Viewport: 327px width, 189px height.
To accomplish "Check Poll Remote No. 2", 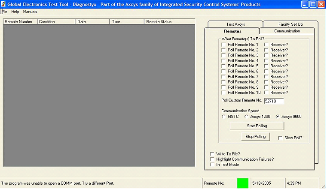I will 223,50.
